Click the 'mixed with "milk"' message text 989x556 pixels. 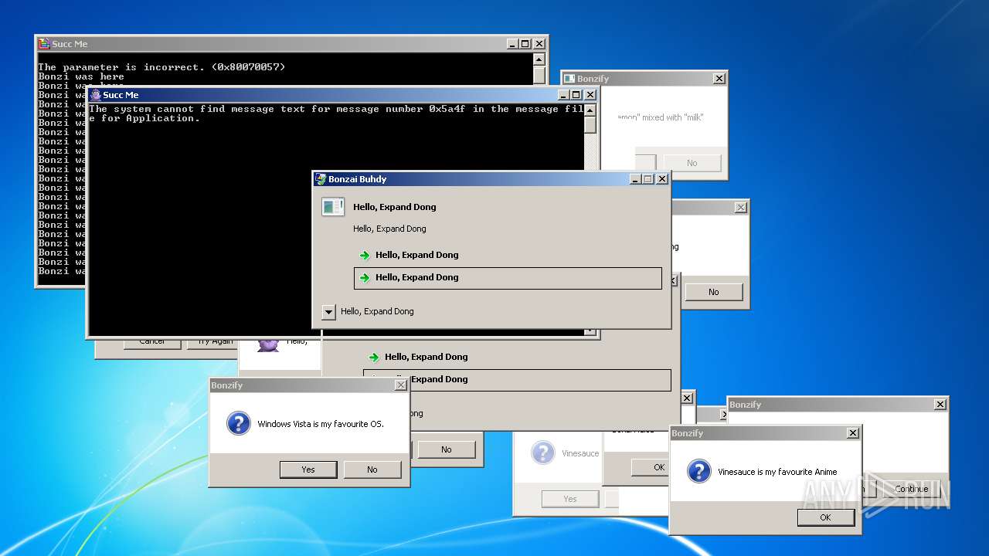[x=661, y=117]
